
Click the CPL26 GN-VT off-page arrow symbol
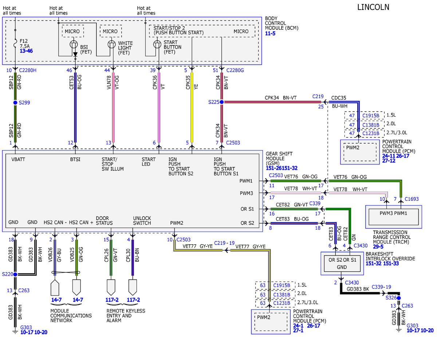tap(111, 287)
